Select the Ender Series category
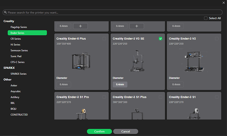The height and width of the screenshot is (136, 227). pyautogui.click(x=27, y=33)
